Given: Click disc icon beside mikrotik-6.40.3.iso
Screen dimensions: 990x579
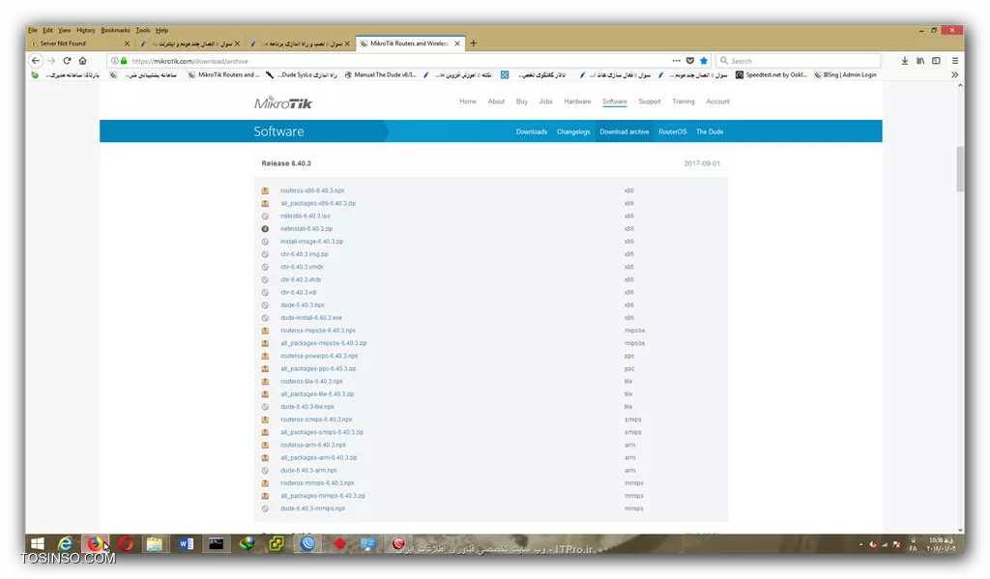Looking at the screenshot, I should pyautogui.click(x=265, y=216).
